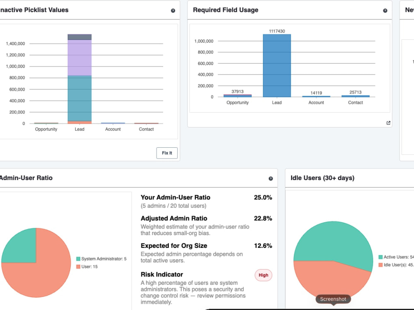Open help for Inactive Picklist Values card

(173, 11)
